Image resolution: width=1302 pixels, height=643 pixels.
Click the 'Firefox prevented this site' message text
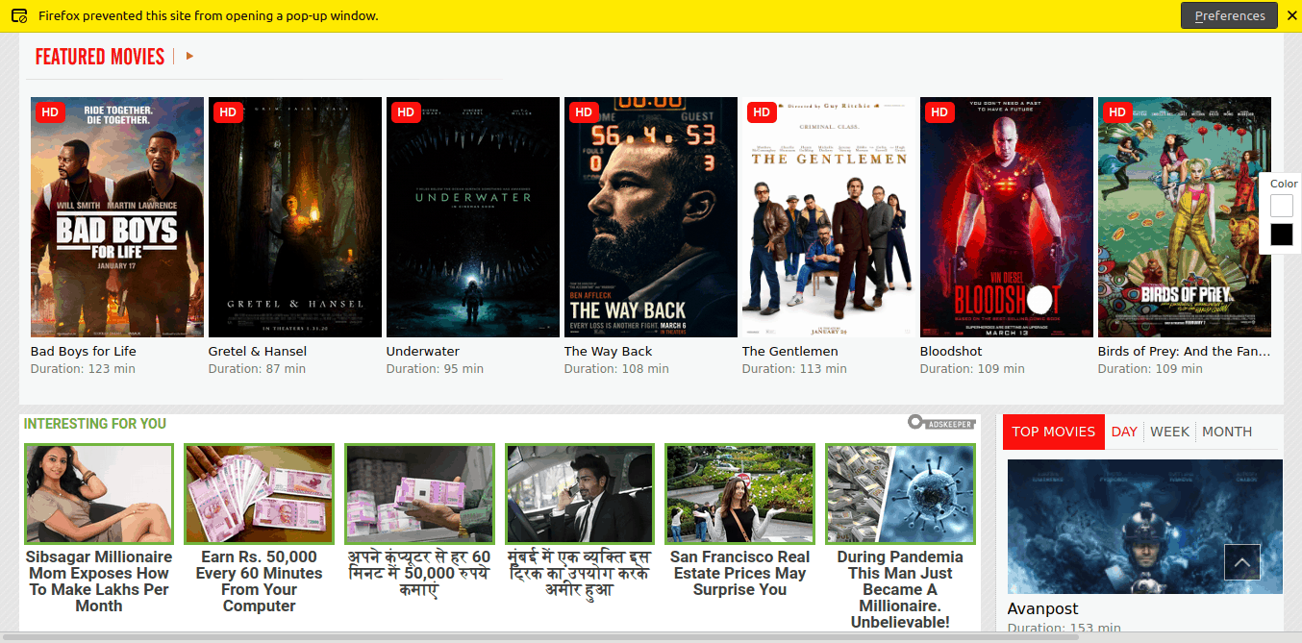pos(208,15)
